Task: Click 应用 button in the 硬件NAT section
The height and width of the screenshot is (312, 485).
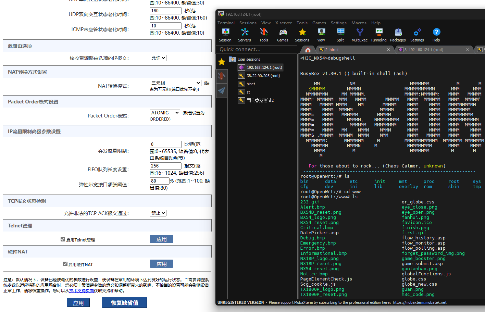Action: point(161,264)
